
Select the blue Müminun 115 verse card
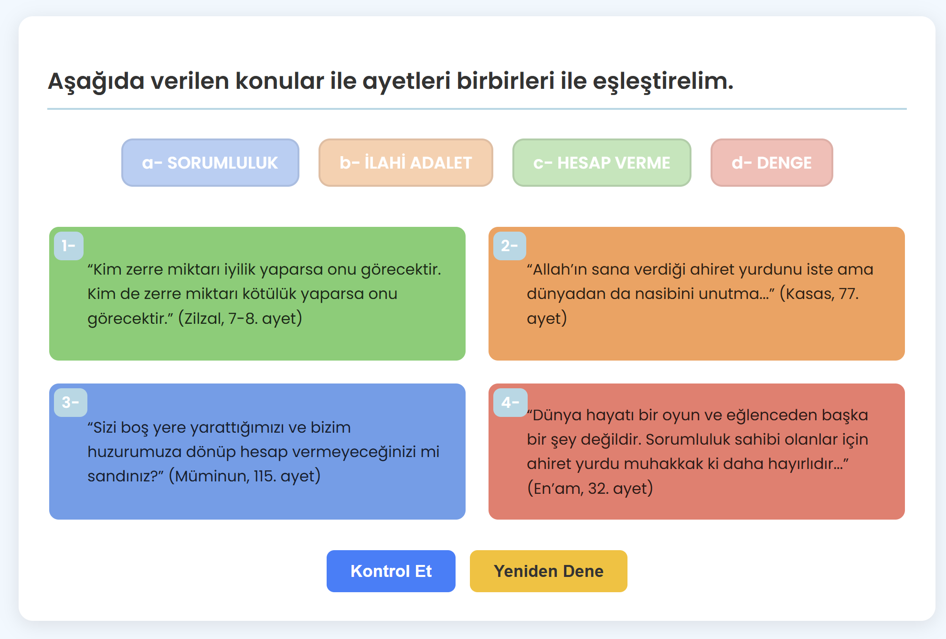257,451
